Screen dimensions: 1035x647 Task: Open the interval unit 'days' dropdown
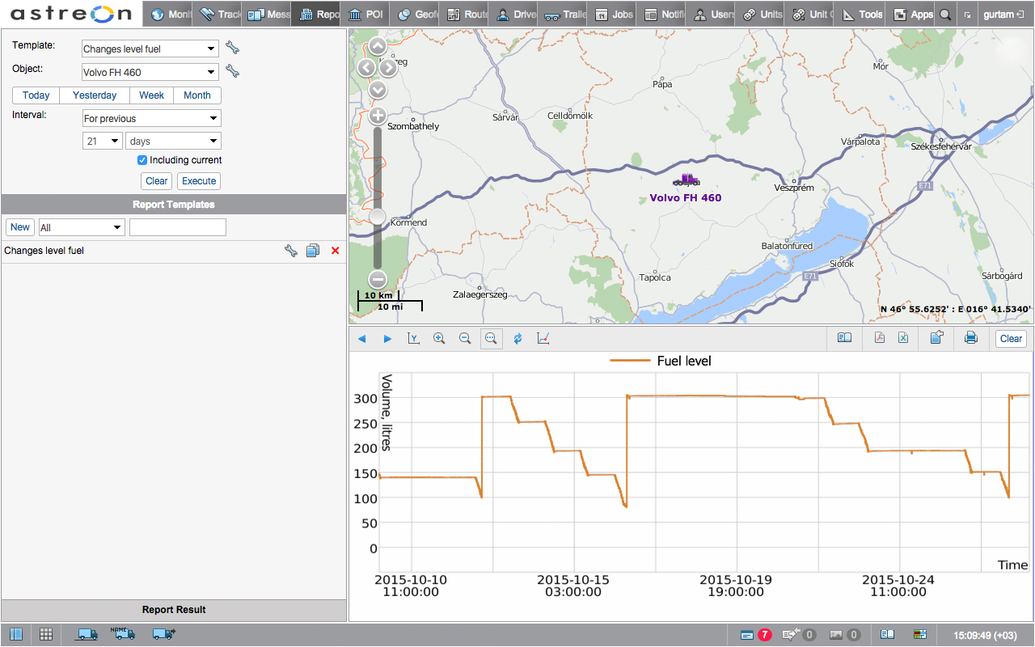pyautogui.click(x=173, y=141)
